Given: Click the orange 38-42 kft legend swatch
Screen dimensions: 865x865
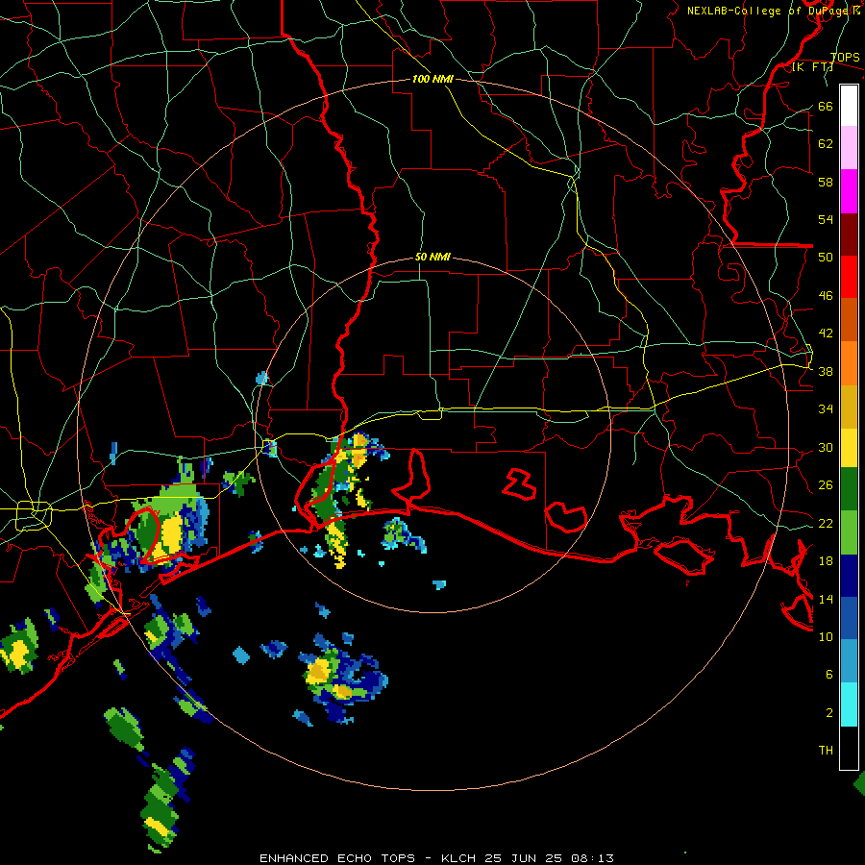Looking at the screenshot, I should pos(849,363).
